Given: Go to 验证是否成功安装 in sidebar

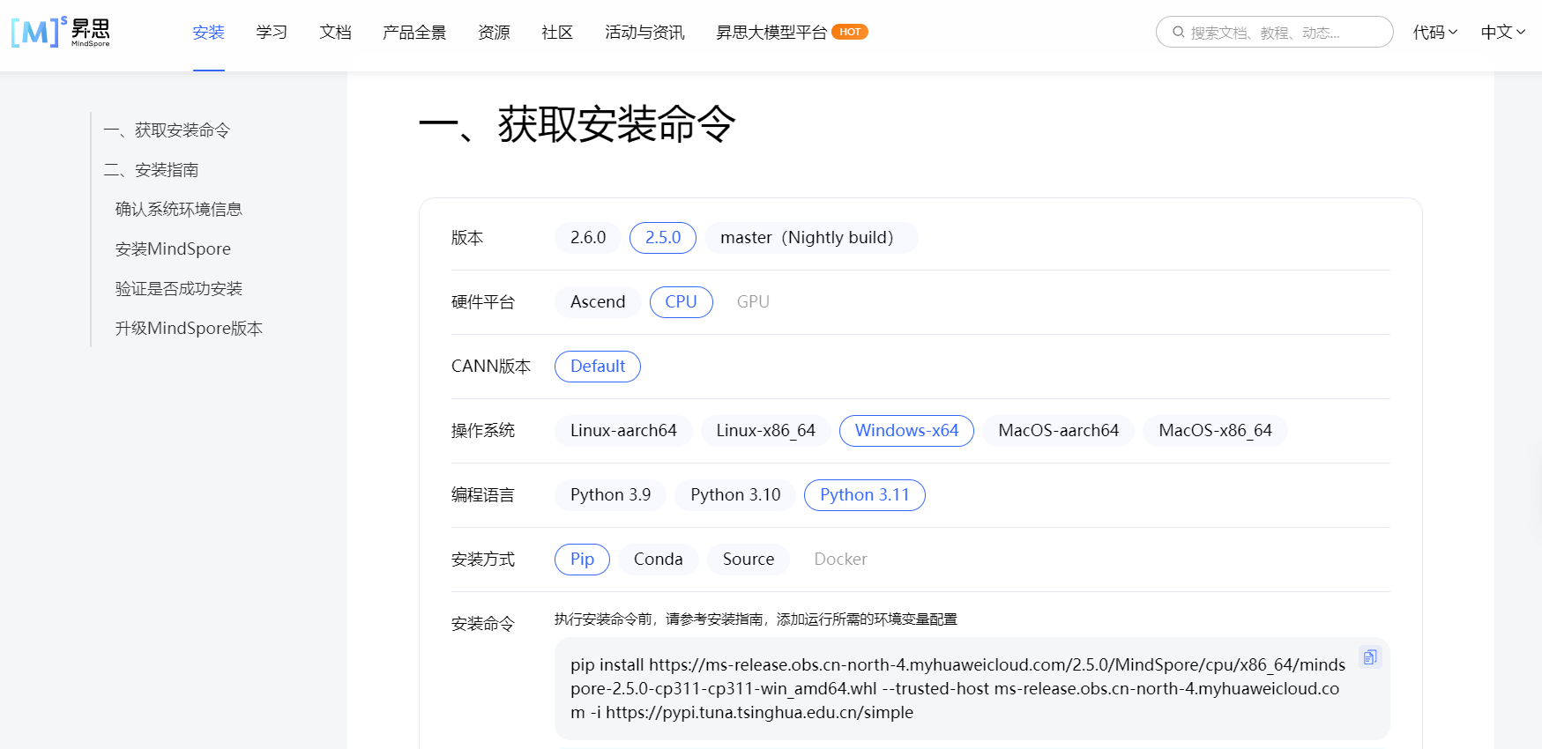Looking at the screenshot, I should (x=179, y=289).
